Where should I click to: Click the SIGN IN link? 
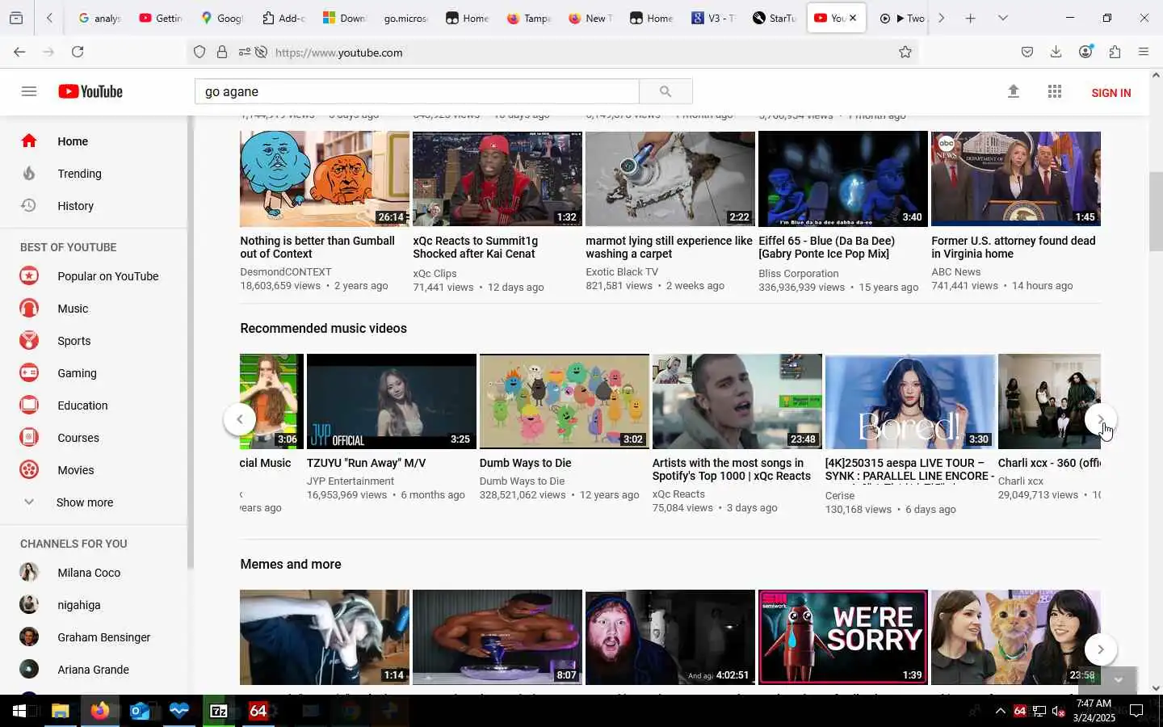tap(1111, 92)
